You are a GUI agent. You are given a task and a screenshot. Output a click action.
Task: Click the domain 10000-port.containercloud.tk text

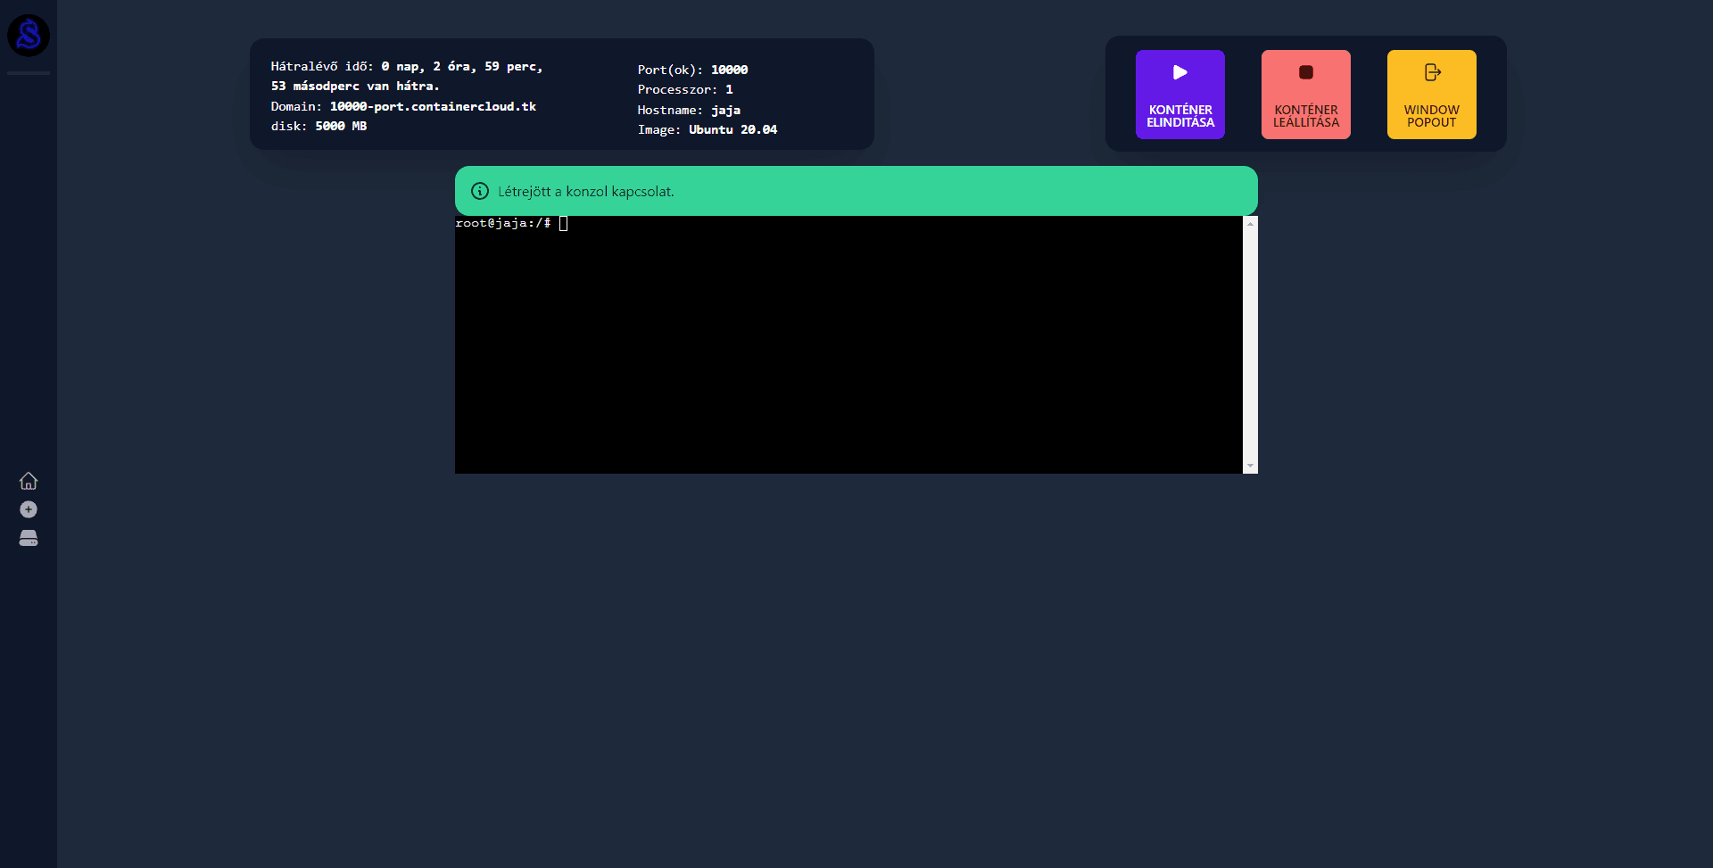(x=433, y=106)
